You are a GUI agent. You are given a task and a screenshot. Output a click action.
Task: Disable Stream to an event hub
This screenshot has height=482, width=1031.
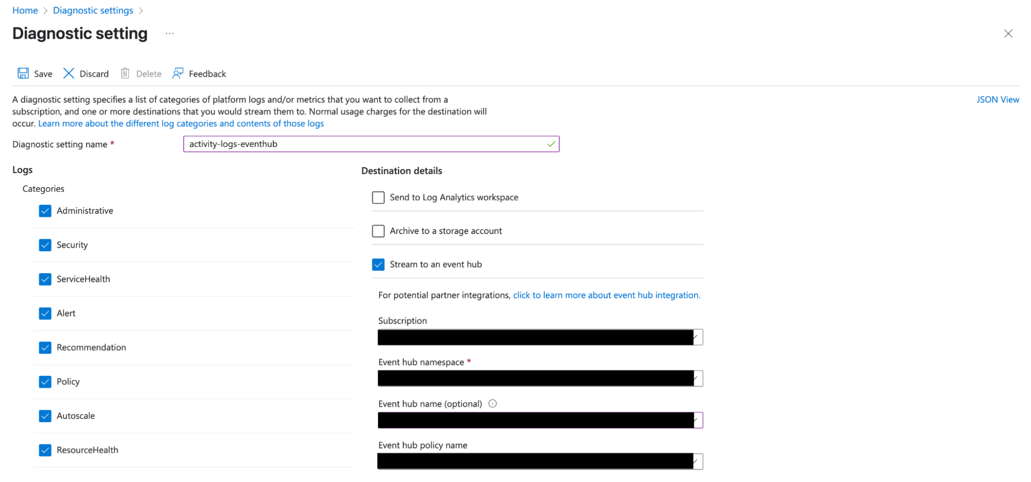pos(378,264)
